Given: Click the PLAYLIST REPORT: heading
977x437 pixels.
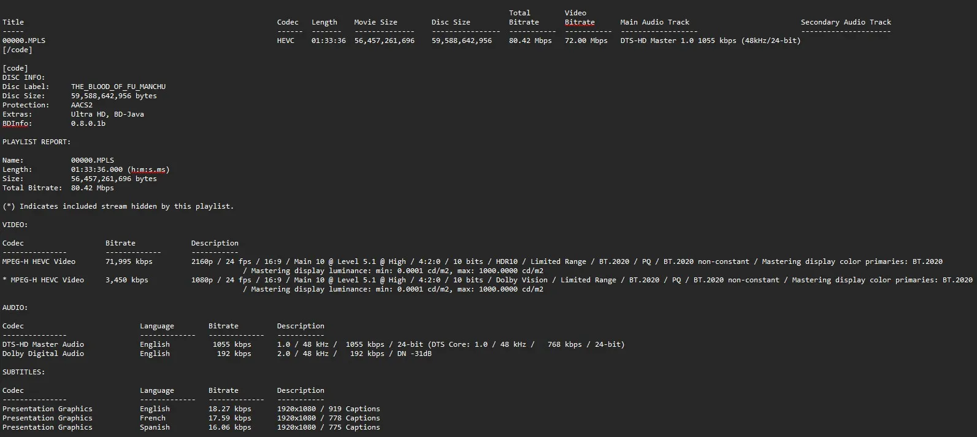Looking at the screenshot, I should (36, 142).
